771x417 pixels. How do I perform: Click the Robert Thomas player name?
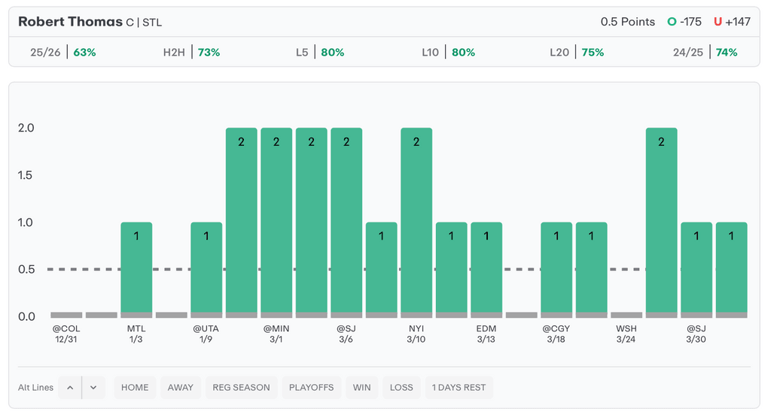[70, 22]
